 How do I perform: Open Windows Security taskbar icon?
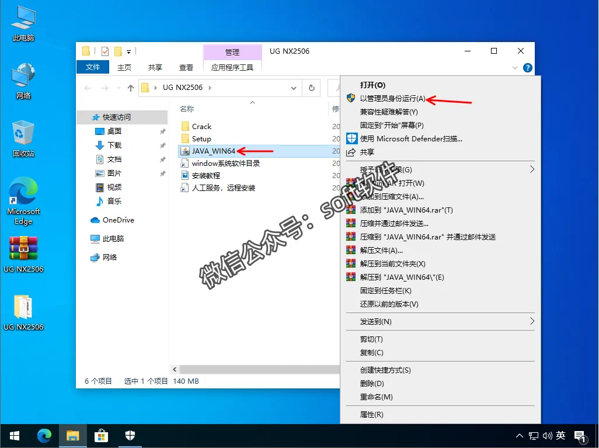click(x=130, y=436)
